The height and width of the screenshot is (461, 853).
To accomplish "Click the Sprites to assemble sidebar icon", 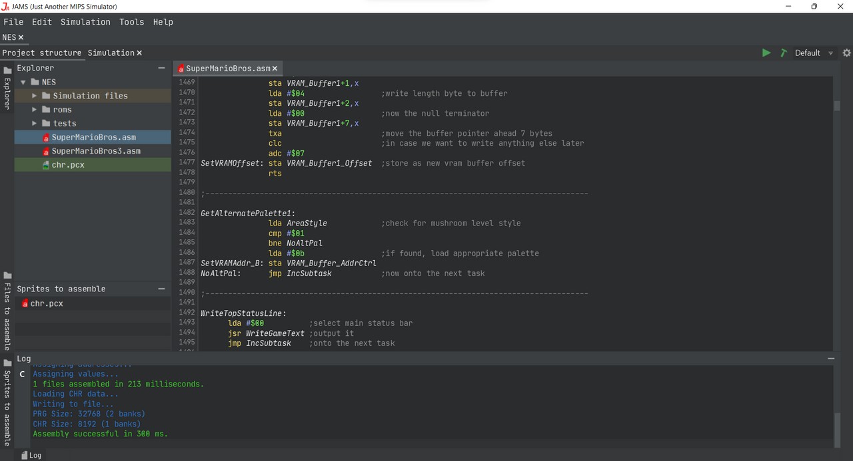I will pos(7,363).
